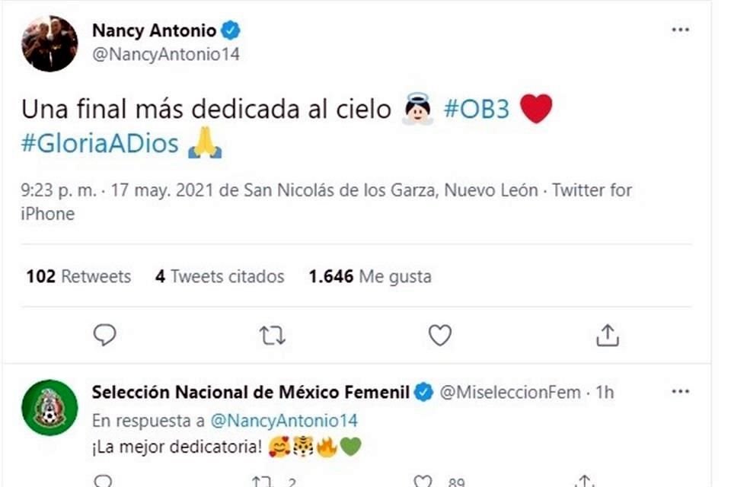Retweet the main tweet
The height and width of the screenshot is (487, 731).
(272, 335)
